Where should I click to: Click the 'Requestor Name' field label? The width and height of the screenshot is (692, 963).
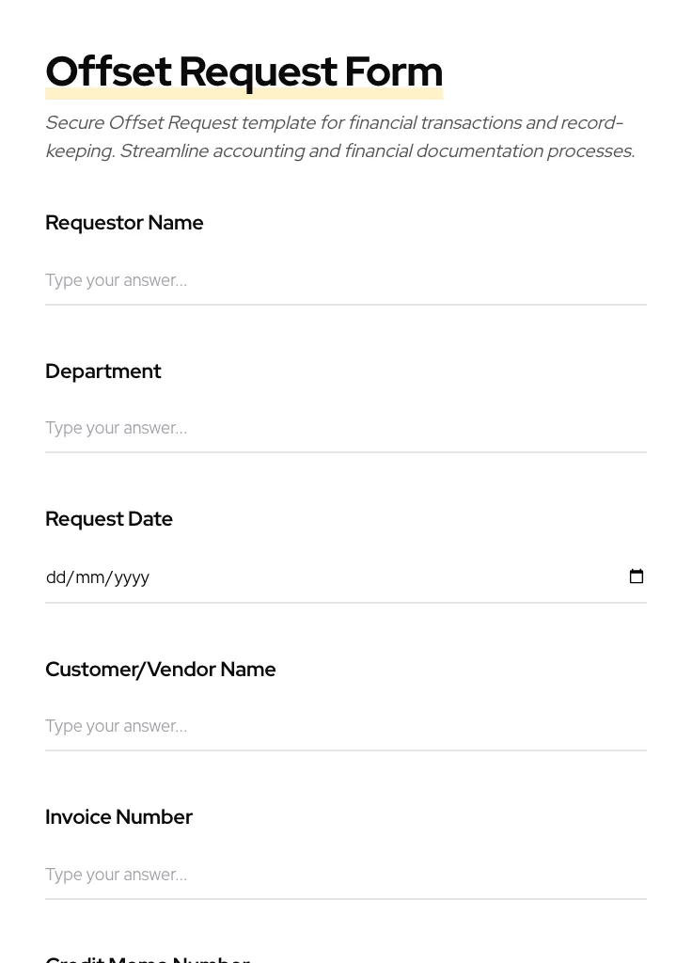(124, 223)
